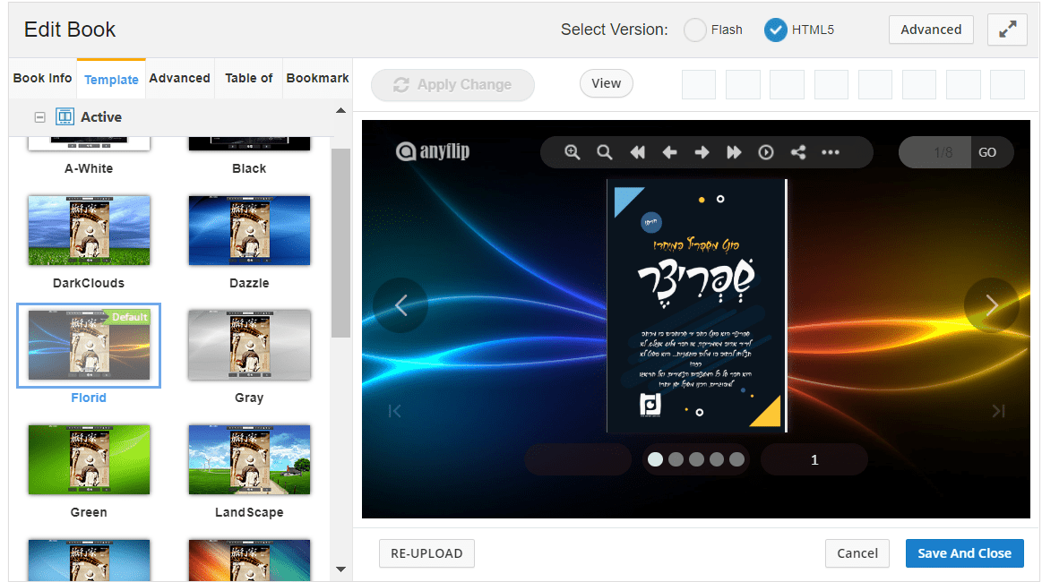Switch to the Bookmark tab
The image size is (1042, 582).
click(318, 78)
